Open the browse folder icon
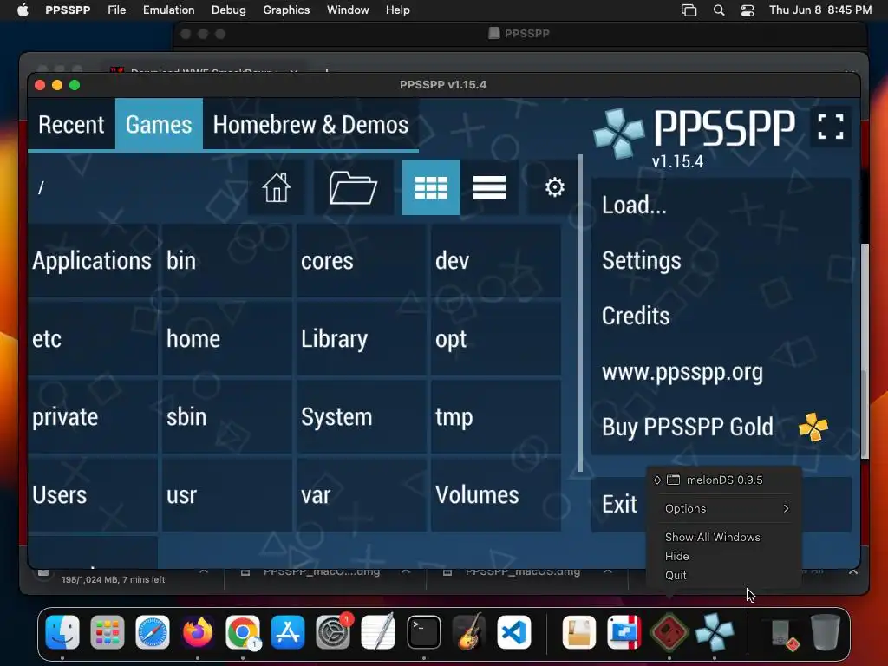 (x=353, y=187)
